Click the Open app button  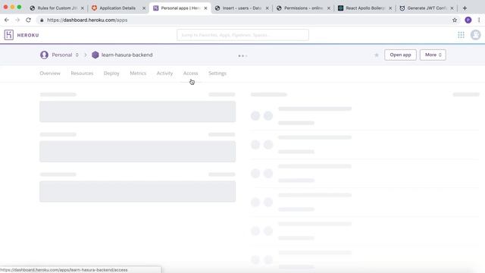point(400,55)
